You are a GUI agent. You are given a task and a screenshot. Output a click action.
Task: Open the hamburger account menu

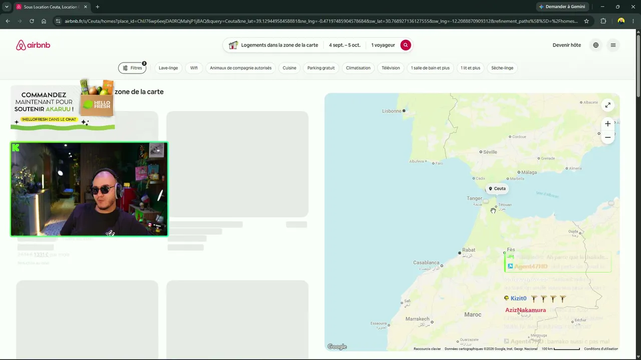(x=613, y=45)
